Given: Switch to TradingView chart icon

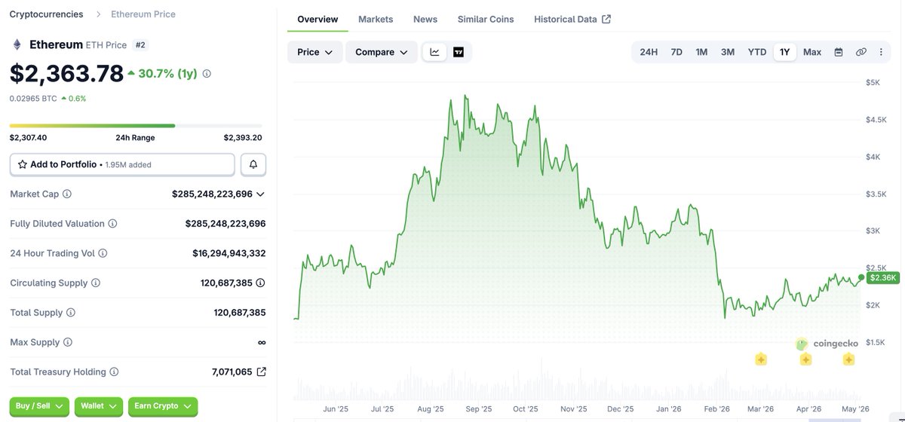Looking at the screenshot, I should pos(459,52).
